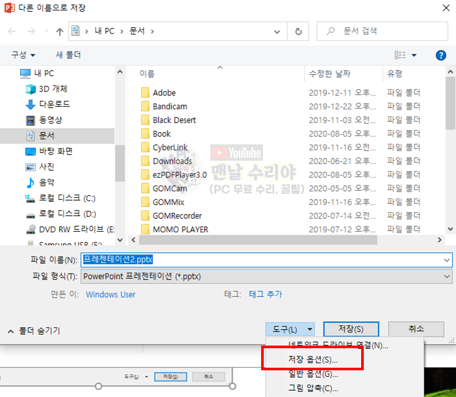The width and height of the screenshot is (456, 397).
Task: Open 다운로드 in the sidebar
Action: point(47,104)
